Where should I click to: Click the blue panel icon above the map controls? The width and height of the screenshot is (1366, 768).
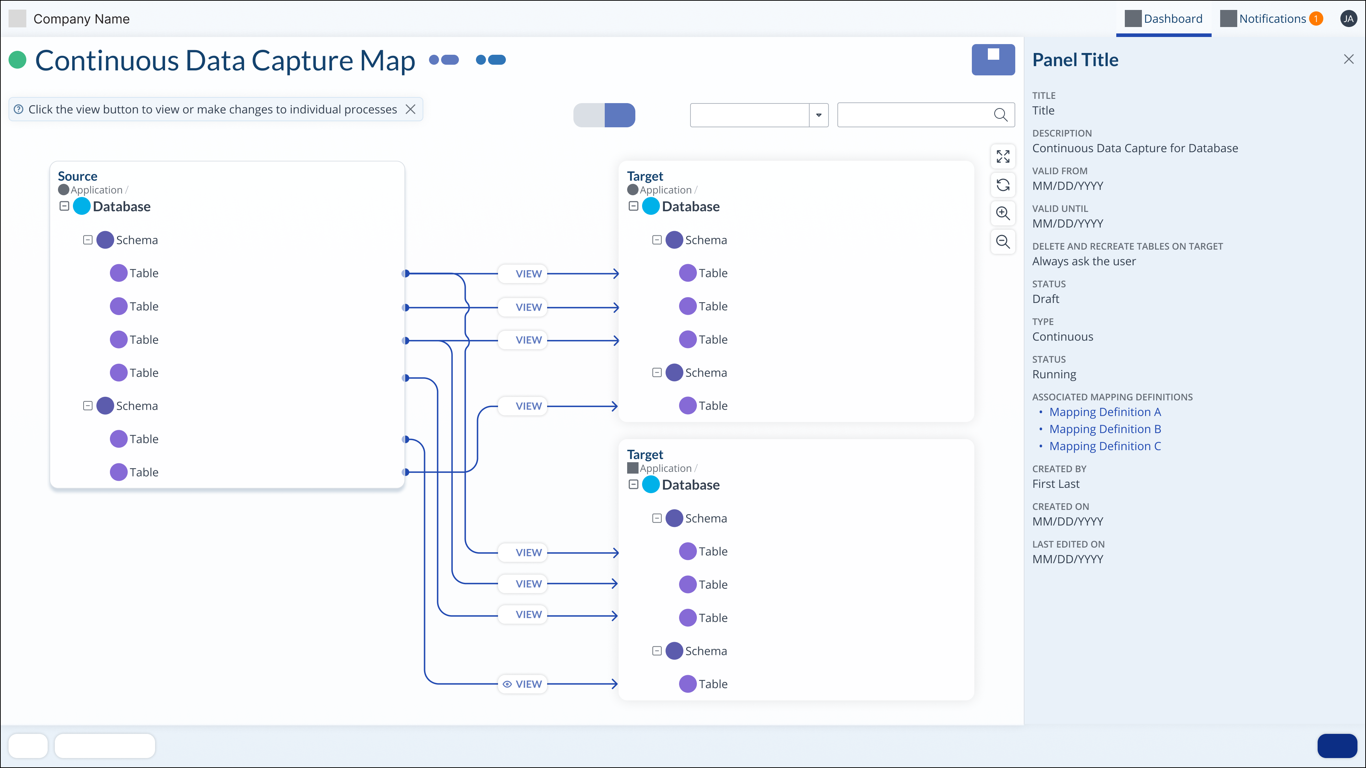pyautogui.click(x=993, y=60)
